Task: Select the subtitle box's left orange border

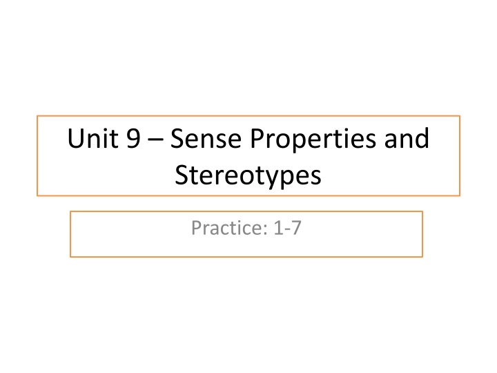Action: (x=70, y=234)
